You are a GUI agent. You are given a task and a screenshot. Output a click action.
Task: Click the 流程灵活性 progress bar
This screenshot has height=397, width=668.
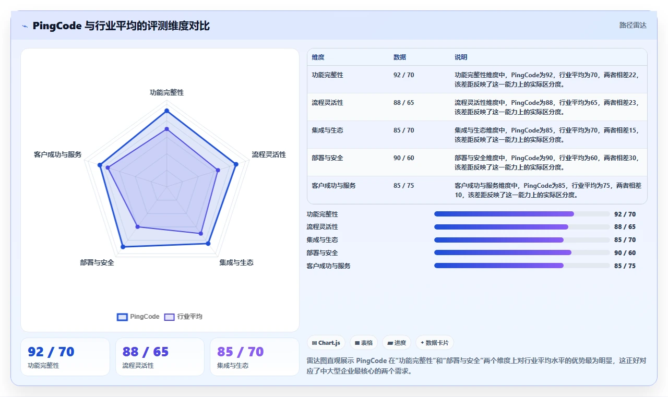522,227
